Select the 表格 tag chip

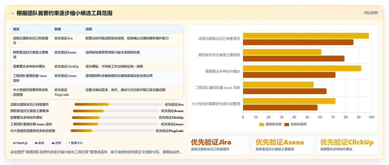click(x=39, y=143)
